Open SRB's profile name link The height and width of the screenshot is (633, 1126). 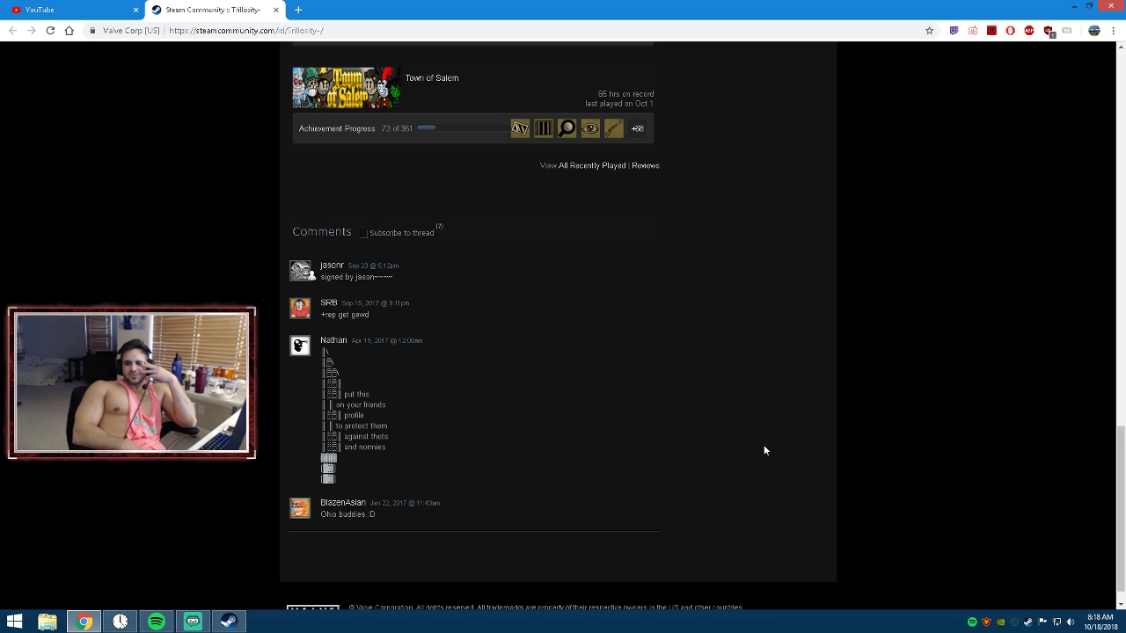point(329,302)
